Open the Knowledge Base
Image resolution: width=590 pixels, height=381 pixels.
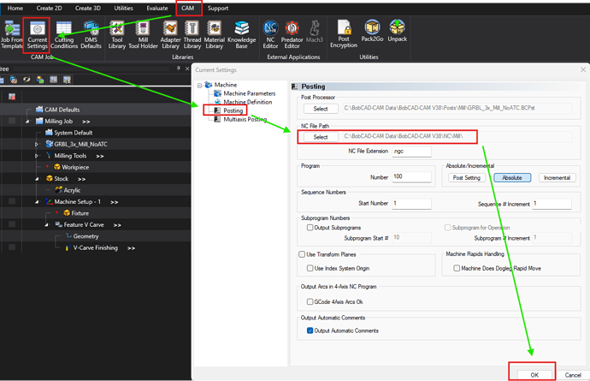pos(241,34)
